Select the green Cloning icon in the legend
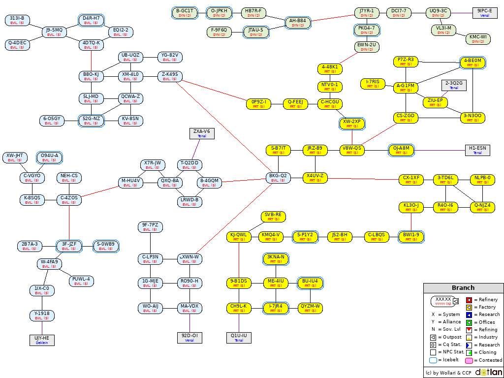This screenshot has height=378, width=504. [x=469, y=352]
